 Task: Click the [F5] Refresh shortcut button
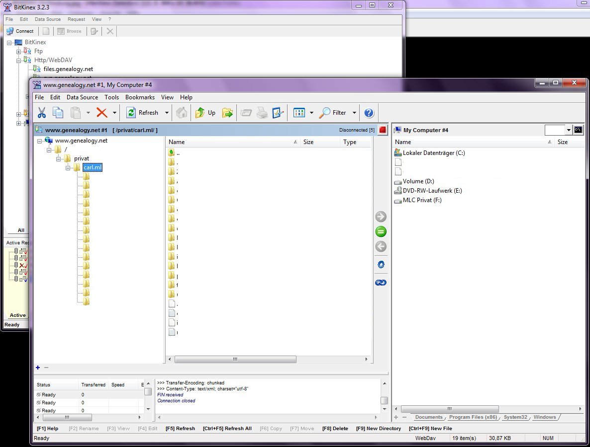[x=180, y=428]
